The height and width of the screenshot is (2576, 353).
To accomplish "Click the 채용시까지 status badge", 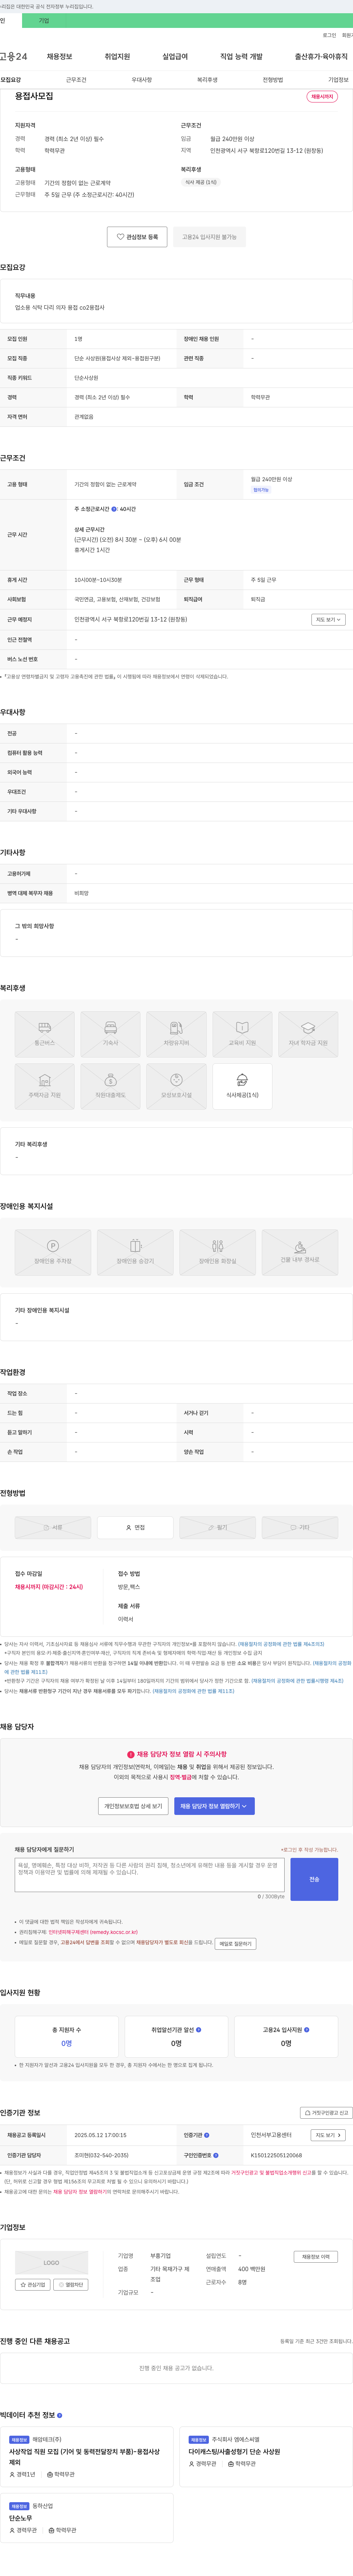I will point(322,97).
